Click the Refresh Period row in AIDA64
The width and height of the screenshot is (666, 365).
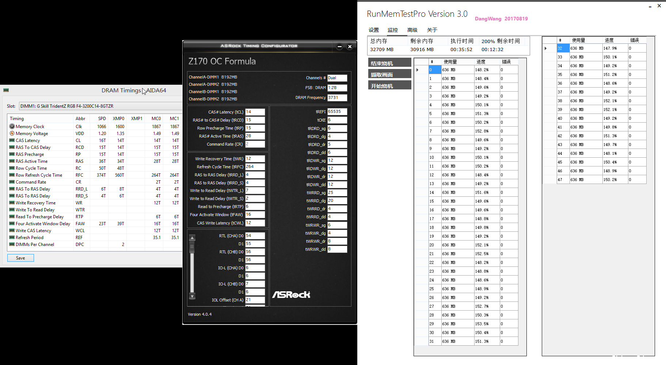click(95, 237)
